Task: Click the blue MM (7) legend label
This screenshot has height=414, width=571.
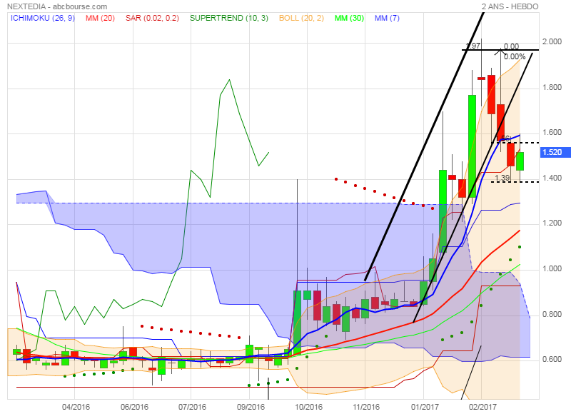Action: (387, 18)
